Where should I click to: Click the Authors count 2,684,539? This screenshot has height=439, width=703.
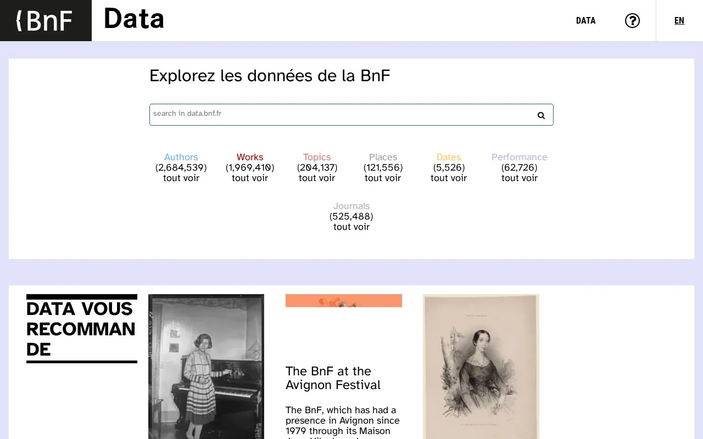click(x=181, y=167)
